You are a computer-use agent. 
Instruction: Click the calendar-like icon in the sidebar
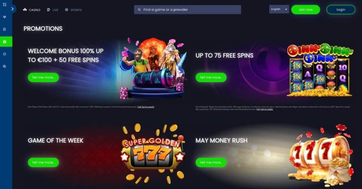(x=5, y=29)
